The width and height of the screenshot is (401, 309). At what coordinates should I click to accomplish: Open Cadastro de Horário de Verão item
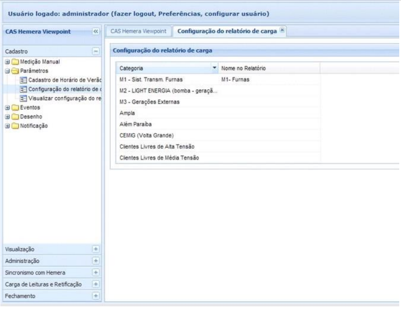pyautogui.click(x=62, y=79)
